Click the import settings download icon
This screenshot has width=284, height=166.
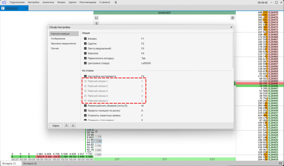pos(73,125)
